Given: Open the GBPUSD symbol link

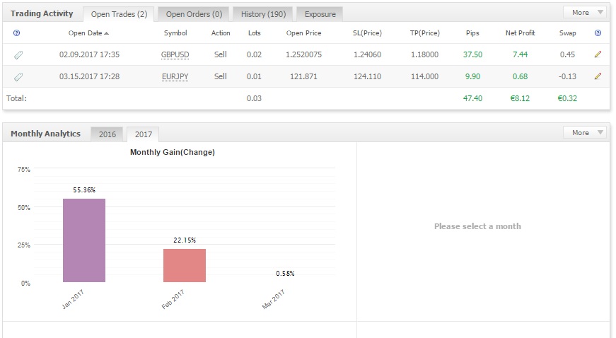Looking at the screenshot, I should click(x=175, y=54).
